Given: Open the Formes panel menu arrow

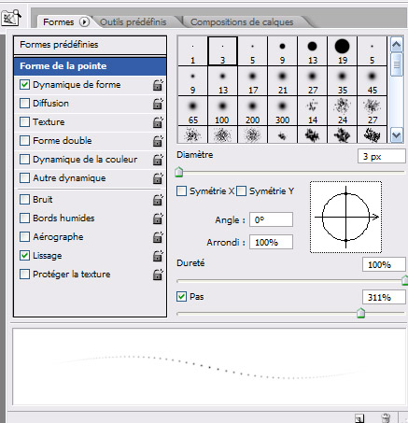Looking at the screenshot, I should point(84,22).
